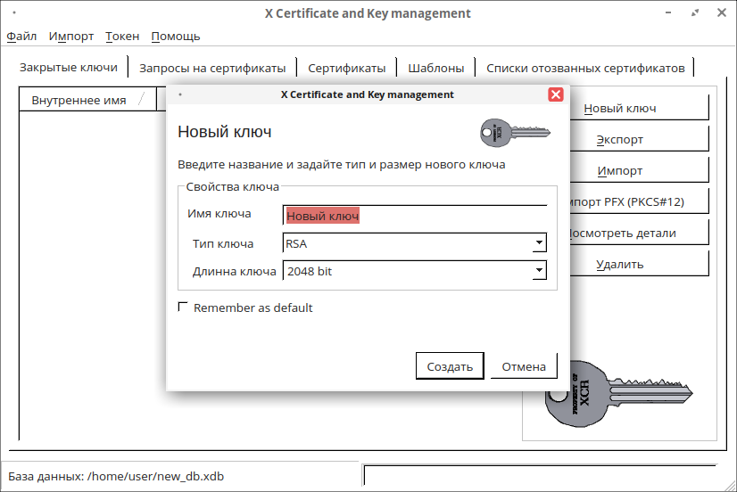Close the Новый ключ dialog with red X
The width and height of the screenshot is (737, 492).
[556, 94]
